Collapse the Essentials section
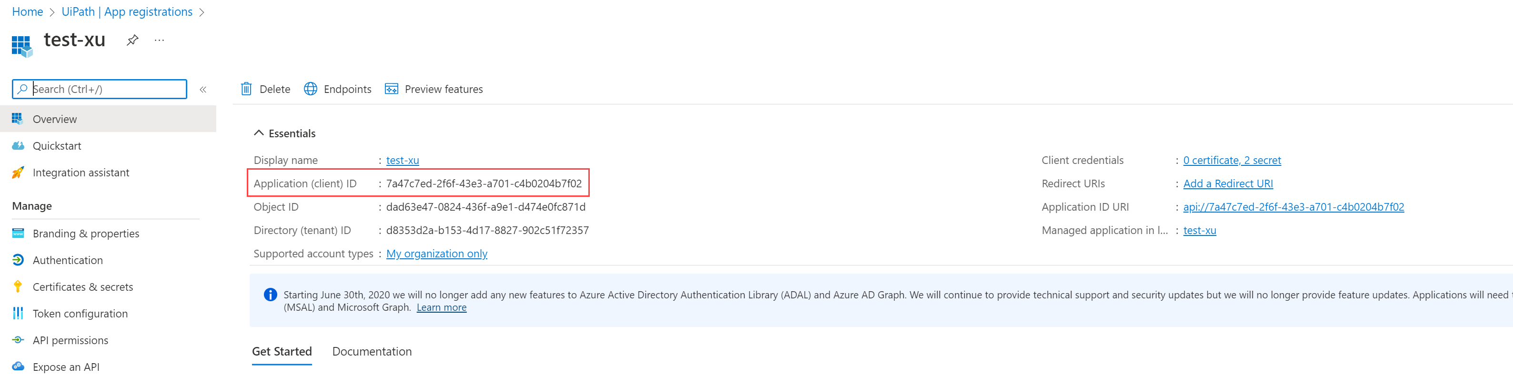Screen dimensions: 1513x377 284,133
